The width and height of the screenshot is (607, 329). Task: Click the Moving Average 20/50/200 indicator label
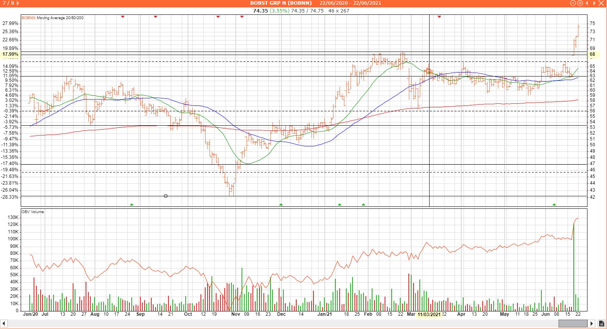[x=60, y=18]
